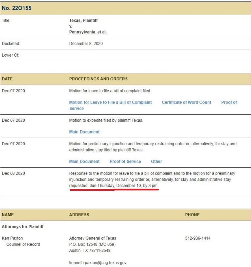Click the entry 'Motion for leave to file a bill of complaint filed.'

tap(110, 91)
